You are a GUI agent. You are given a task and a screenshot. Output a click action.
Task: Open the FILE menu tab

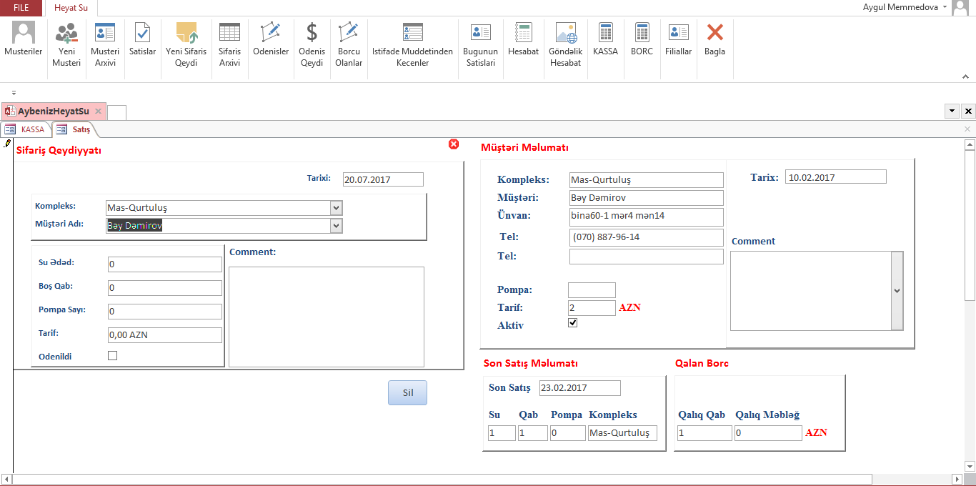tap(21, 8)
